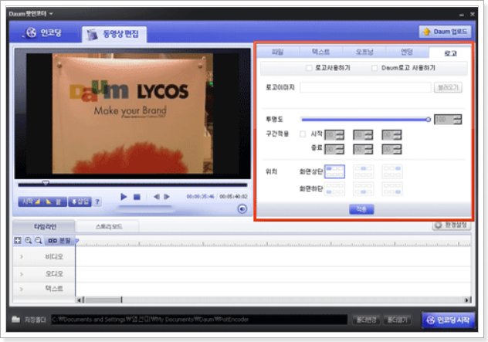Click timeline scroll left arrow
Screen dimensions: 488x342
coord(80,300)
